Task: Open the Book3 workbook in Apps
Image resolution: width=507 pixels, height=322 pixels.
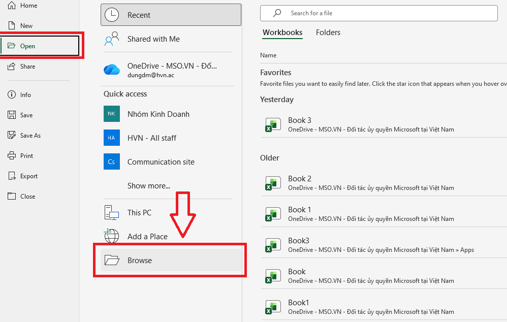Action: point(384,245)
